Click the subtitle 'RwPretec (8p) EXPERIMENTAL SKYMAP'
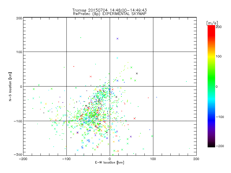231x173 pixels. click(x=109, y=14)
